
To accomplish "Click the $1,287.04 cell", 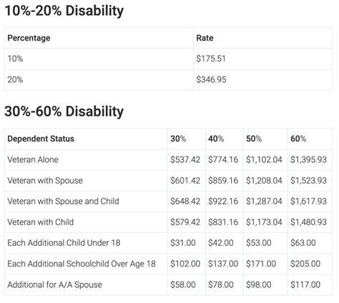I will point(264,202).
